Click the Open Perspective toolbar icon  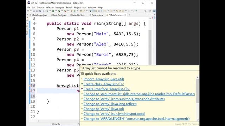[150, 11]
